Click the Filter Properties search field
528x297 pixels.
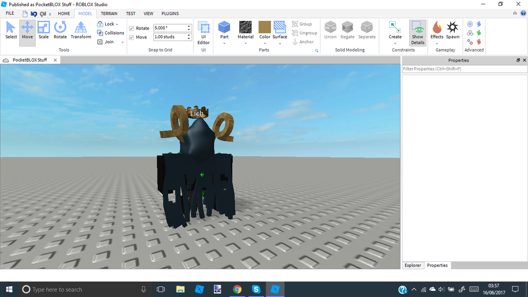465,69
